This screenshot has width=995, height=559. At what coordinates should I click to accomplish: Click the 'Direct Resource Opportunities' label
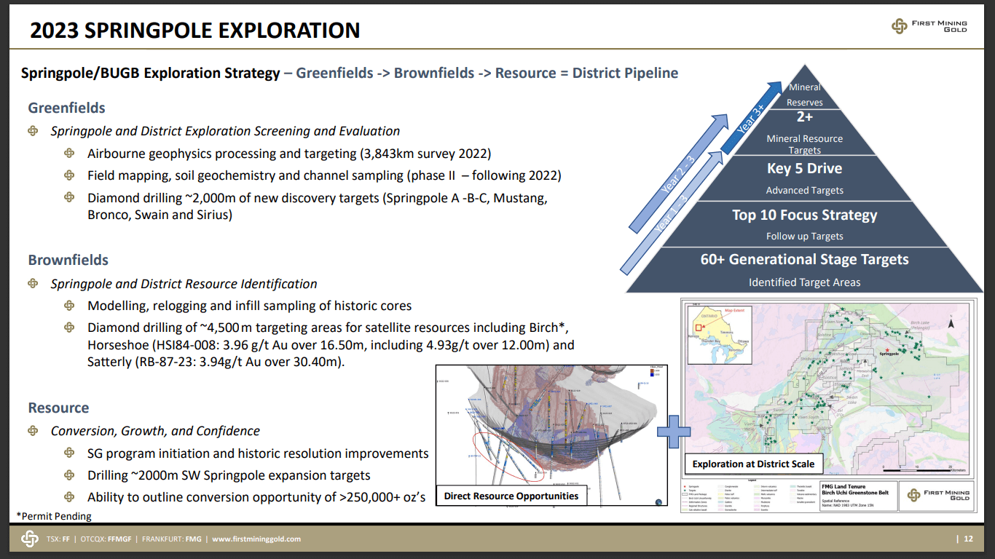(x=511, y=496)
